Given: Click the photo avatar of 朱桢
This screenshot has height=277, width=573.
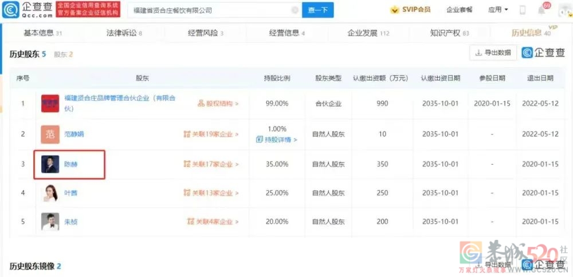Looking at the screenshot, I should pos(50,222).
